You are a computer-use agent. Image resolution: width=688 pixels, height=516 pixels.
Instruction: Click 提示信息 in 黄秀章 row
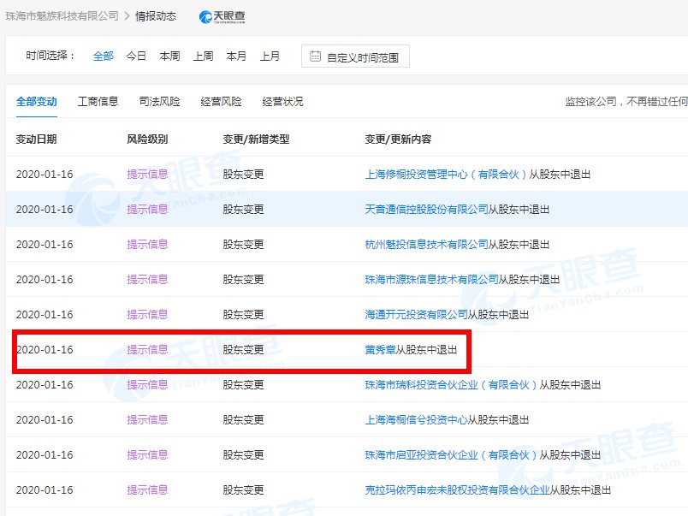[147, 350]
